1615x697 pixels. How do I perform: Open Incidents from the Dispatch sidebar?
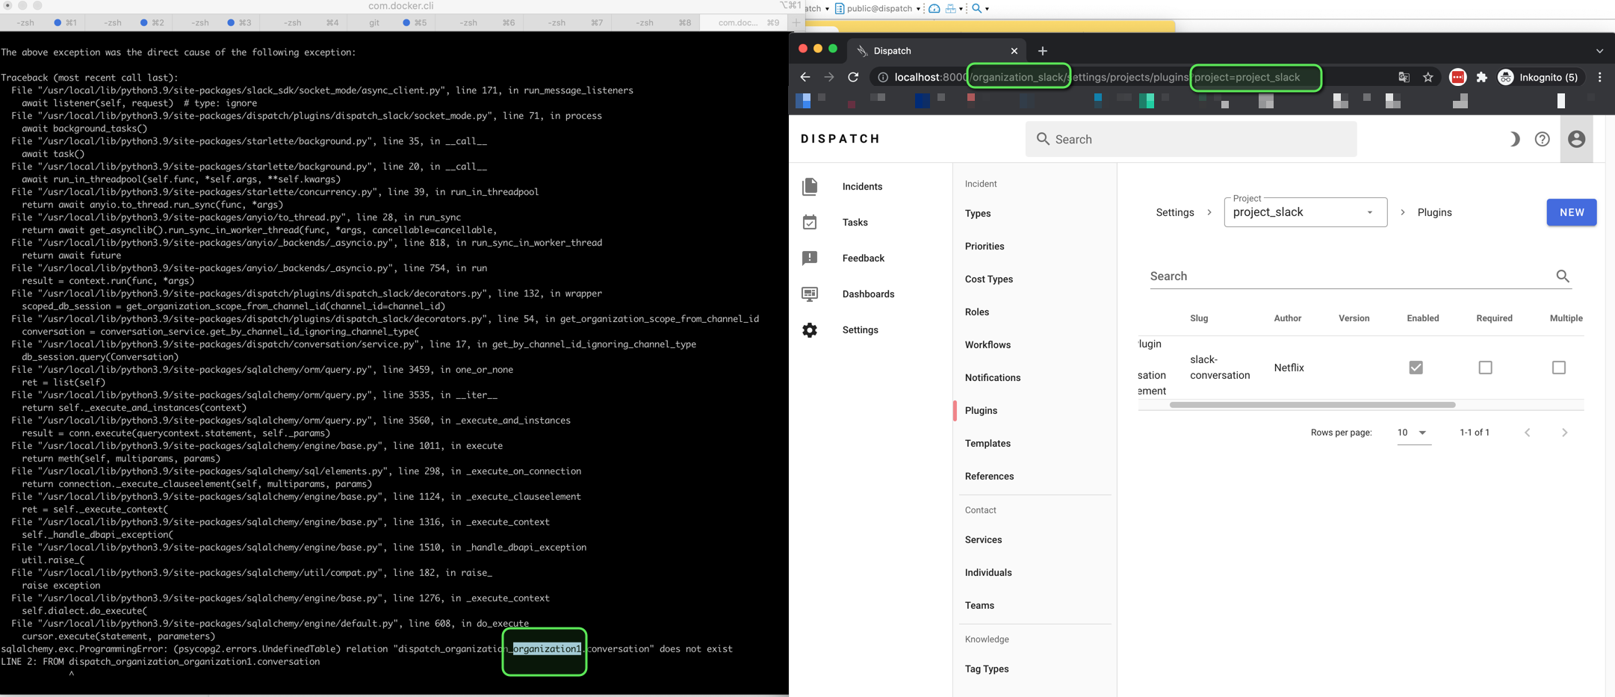click(x=861, y=186)
